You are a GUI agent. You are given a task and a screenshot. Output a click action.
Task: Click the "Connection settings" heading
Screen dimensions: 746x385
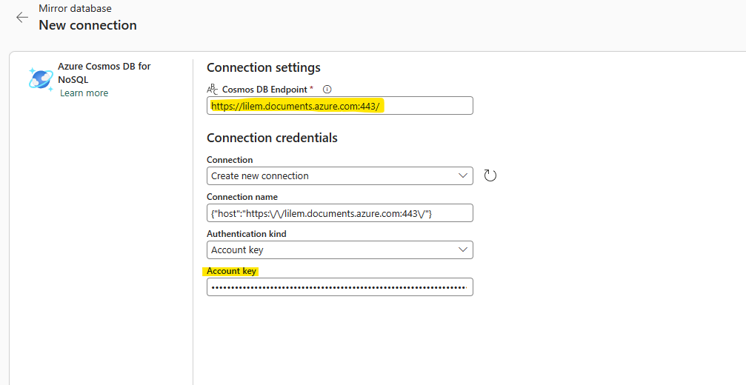[264, 67]
